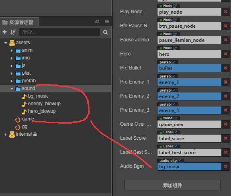Clear the Hero node reference

tap(225, 54)
